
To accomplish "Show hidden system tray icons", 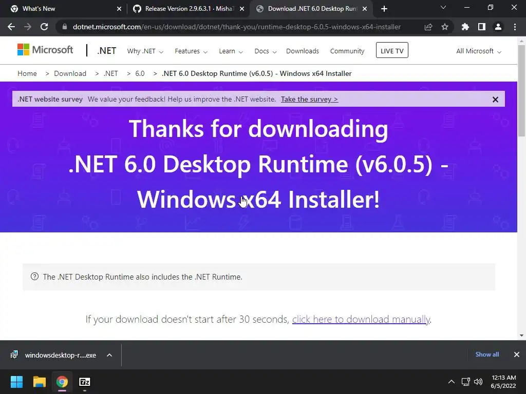I will point(452,382).
